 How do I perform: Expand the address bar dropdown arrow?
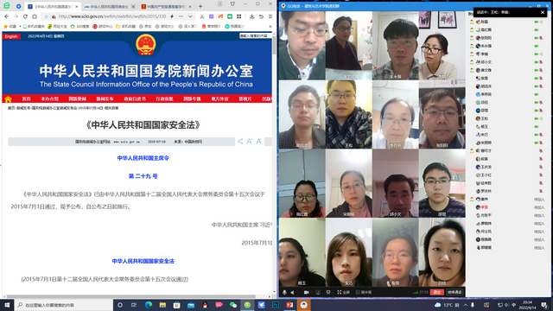(190, 16)
